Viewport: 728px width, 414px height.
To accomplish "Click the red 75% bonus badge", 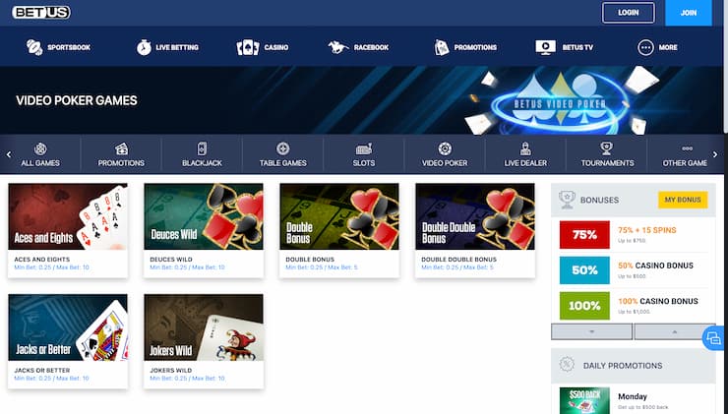I will (584, 235).
